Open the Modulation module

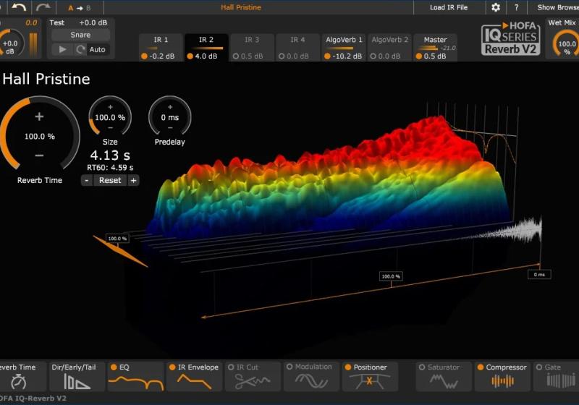(314, 377)
